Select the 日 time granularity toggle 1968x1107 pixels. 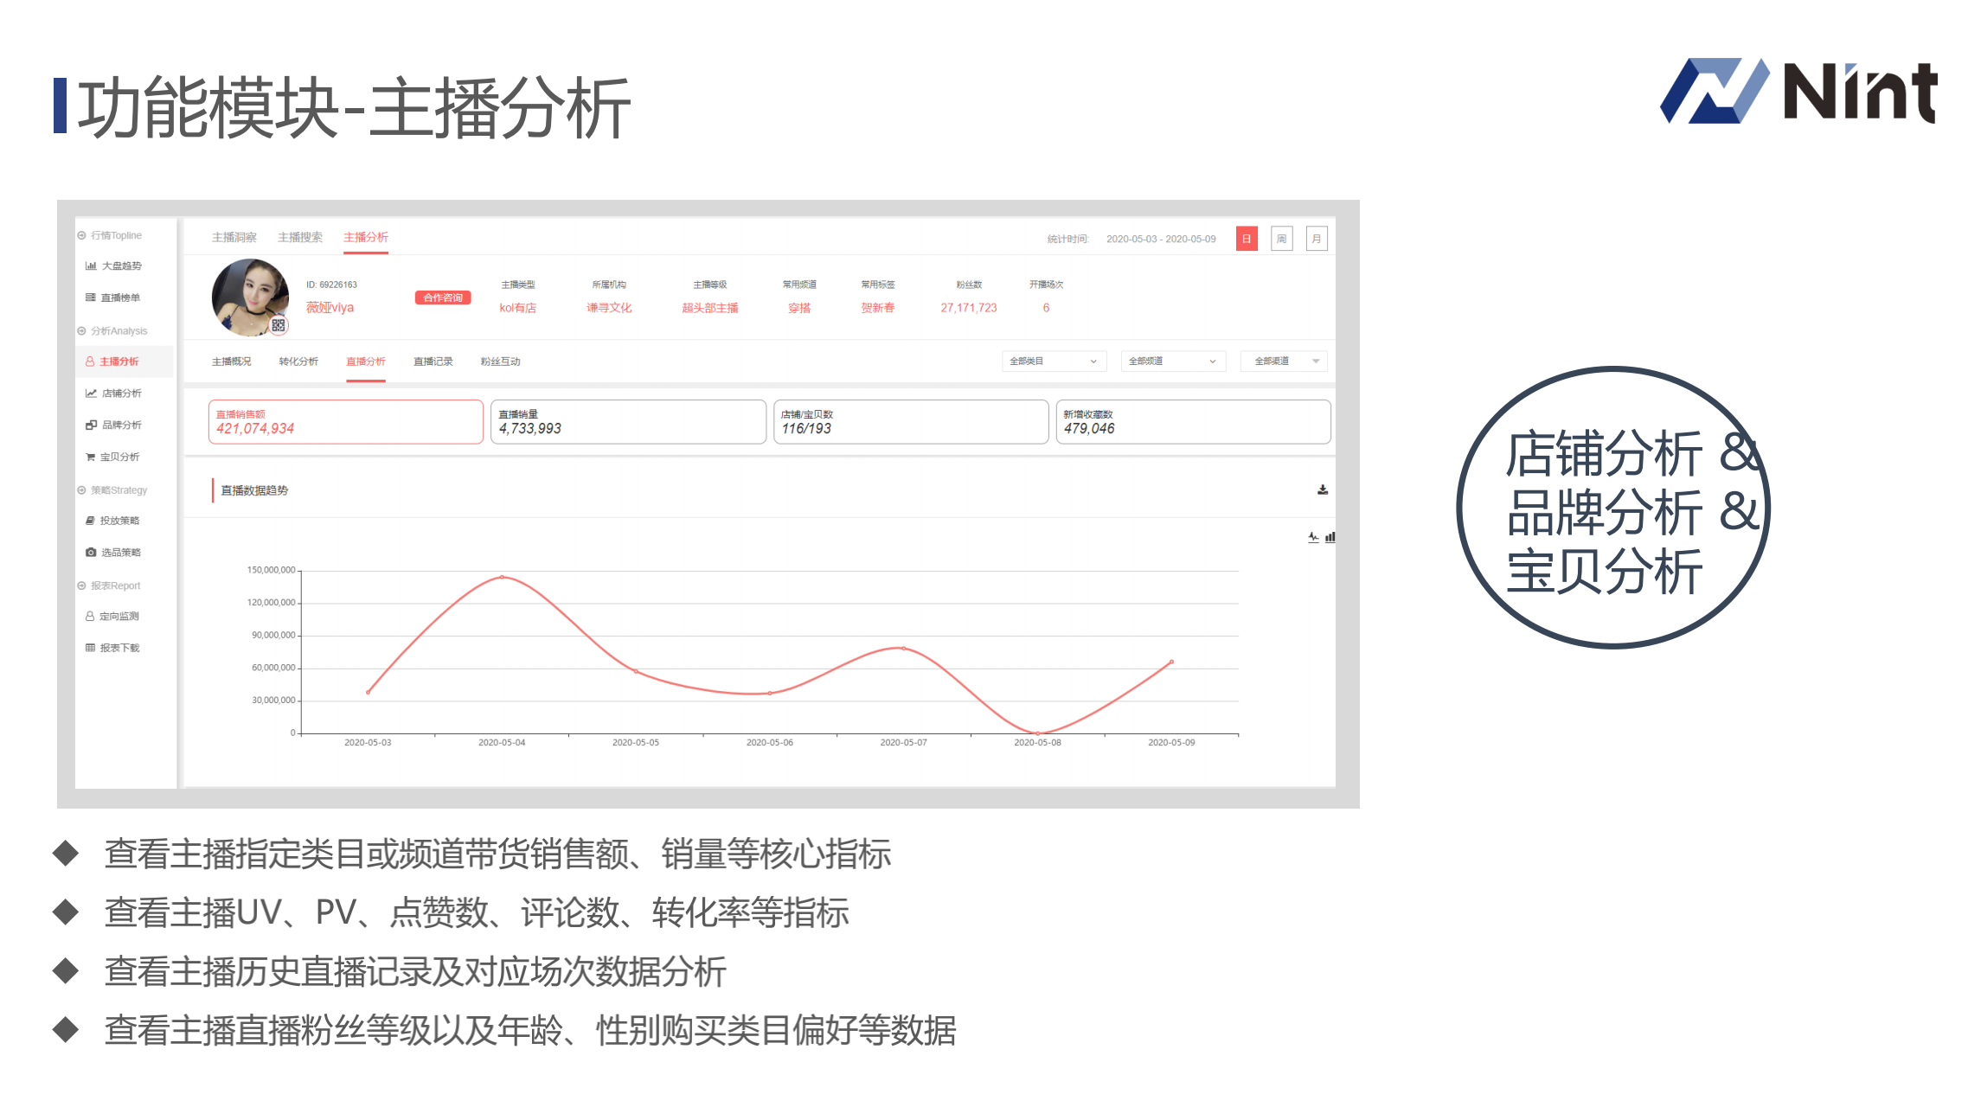(1246, 239)
